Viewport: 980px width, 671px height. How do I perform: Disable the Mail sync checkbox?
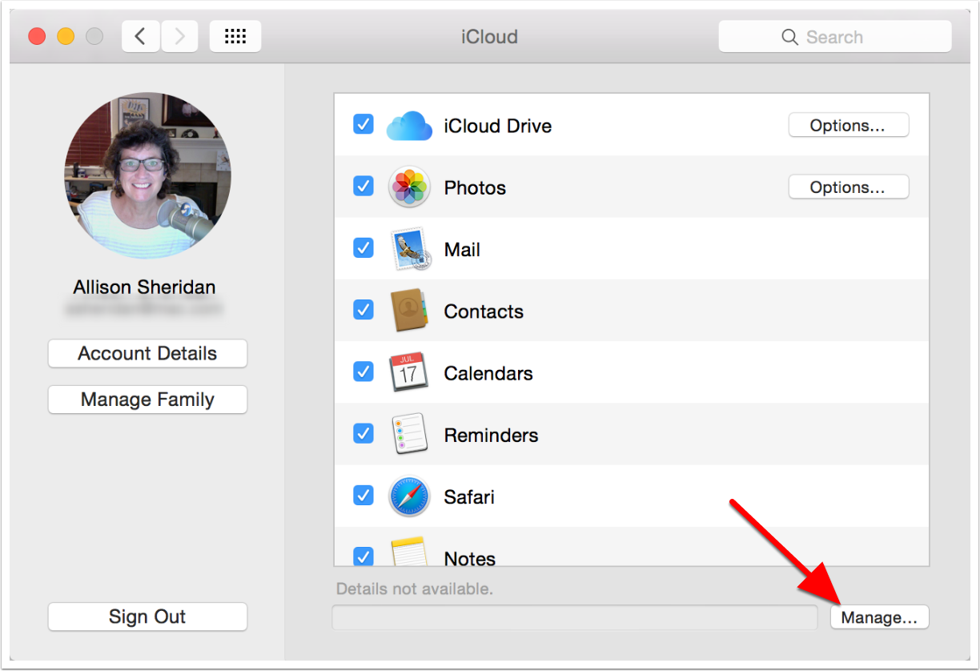tap(363, 248)
